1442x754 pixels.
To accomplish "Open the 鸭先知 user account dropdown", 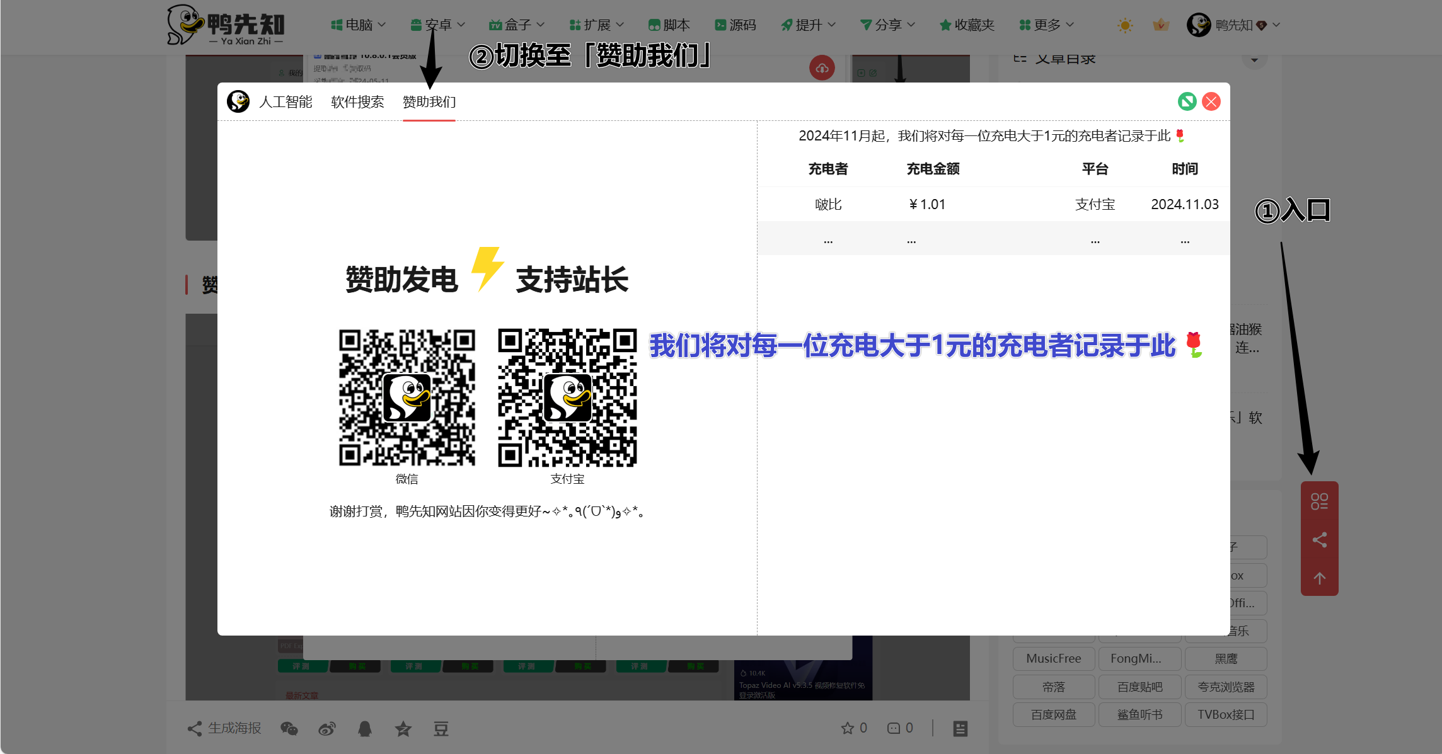I will pos(1233,25).
